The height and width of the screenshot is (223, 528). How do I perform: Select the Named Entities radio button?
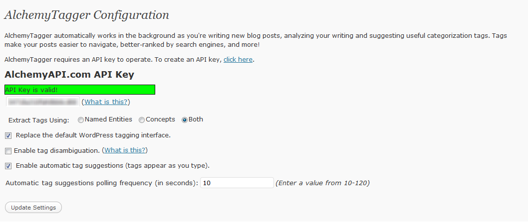point(81,120)
